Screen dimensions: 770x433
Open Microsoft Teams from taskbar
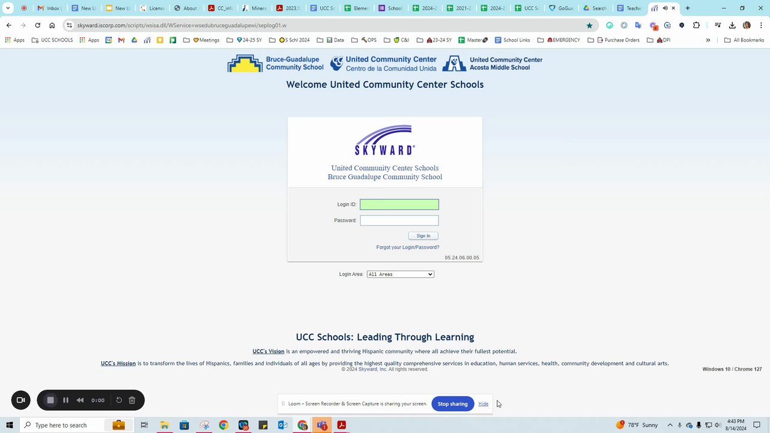pyautogui.click(x=322, y=425)
